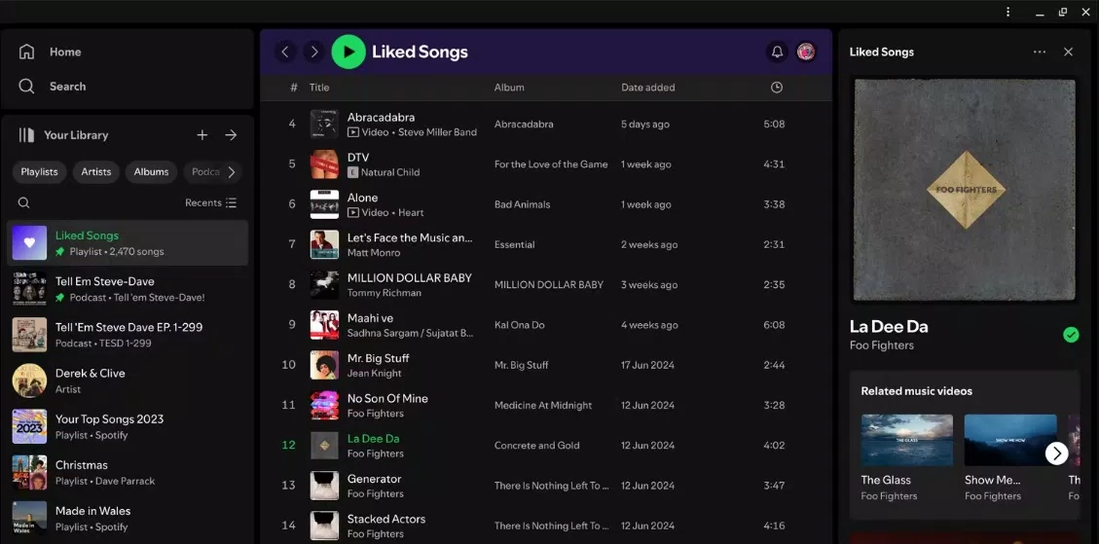Click the Mr. Big Stuff cover thumbnail
The height and width of the screenshot is (544, 1099).
pyautogui.click(x=324, y=365)
